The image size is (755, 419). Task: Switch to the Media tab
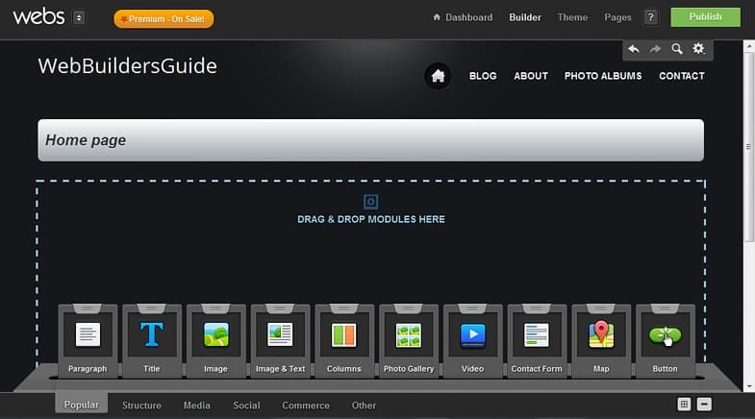click(196, 405)
